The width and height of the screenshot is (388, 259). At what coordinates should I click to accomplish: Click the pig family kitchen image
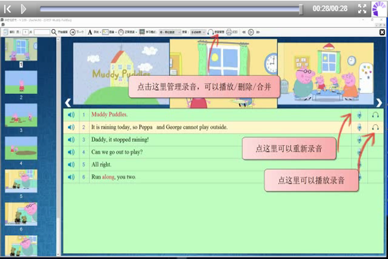coord(326,74)
